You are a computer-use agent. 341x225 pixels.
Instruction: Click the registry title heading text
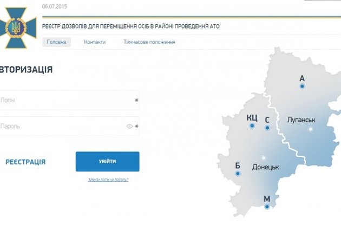tap(130, 27)
